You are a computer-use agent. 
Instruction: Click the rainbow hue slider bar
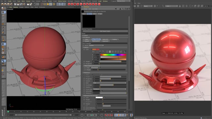click(x=113, y=55)
